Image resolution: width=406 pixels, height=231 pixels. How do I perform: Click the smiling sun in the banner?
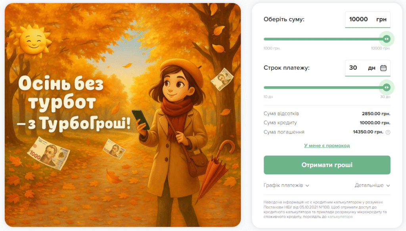33,40
